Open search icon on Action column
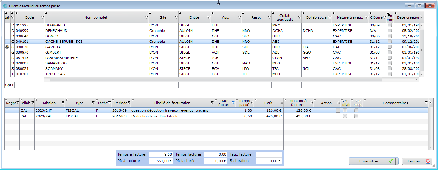Viewport: 438px width, 170px height. (x=338, y=103)
